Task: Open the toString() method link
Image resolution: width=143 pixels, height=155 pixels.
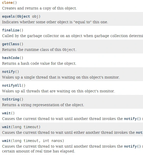Action: (x=11, y=99)
